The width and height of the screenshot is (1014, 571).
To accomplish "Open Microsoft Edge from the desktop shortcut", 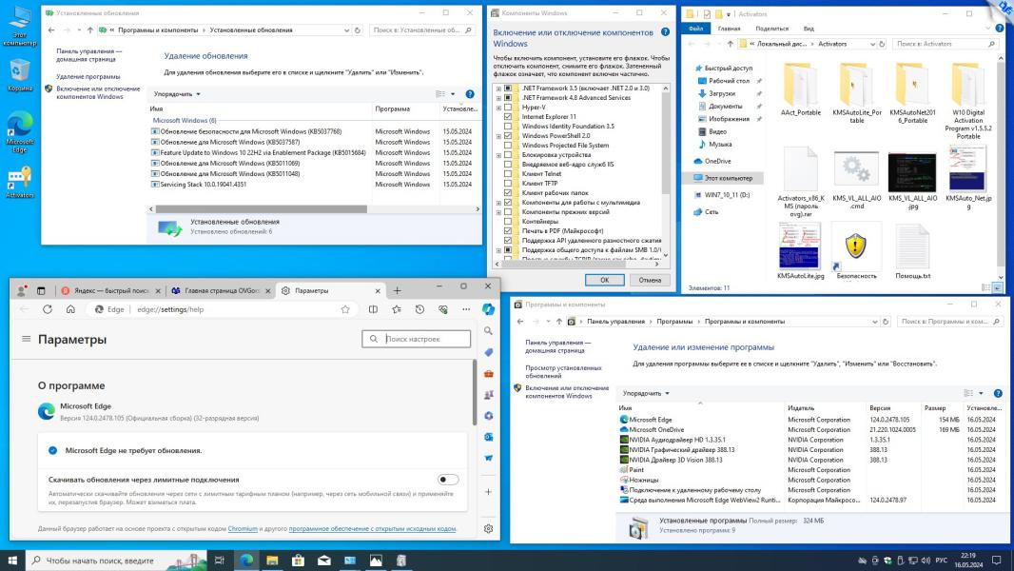I will (x=19, y=132).
